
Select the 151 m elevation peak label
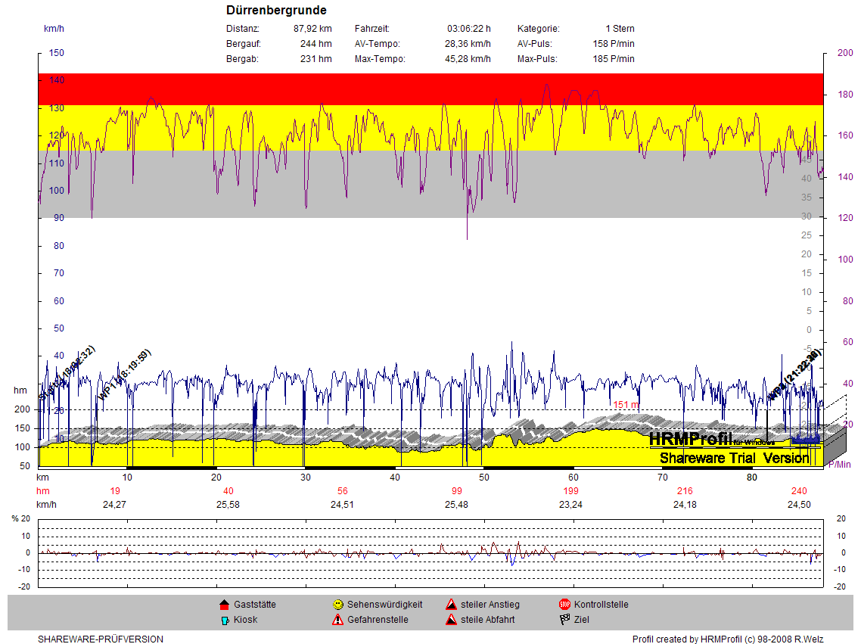pos(626,405)
